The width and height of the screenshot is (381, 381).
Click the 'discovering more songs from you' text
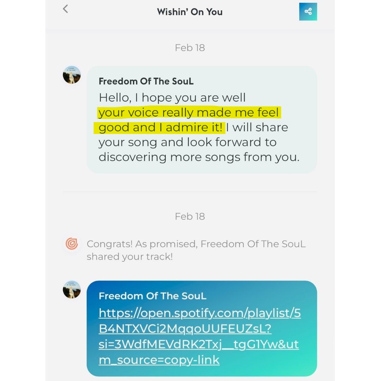[199, 157]
